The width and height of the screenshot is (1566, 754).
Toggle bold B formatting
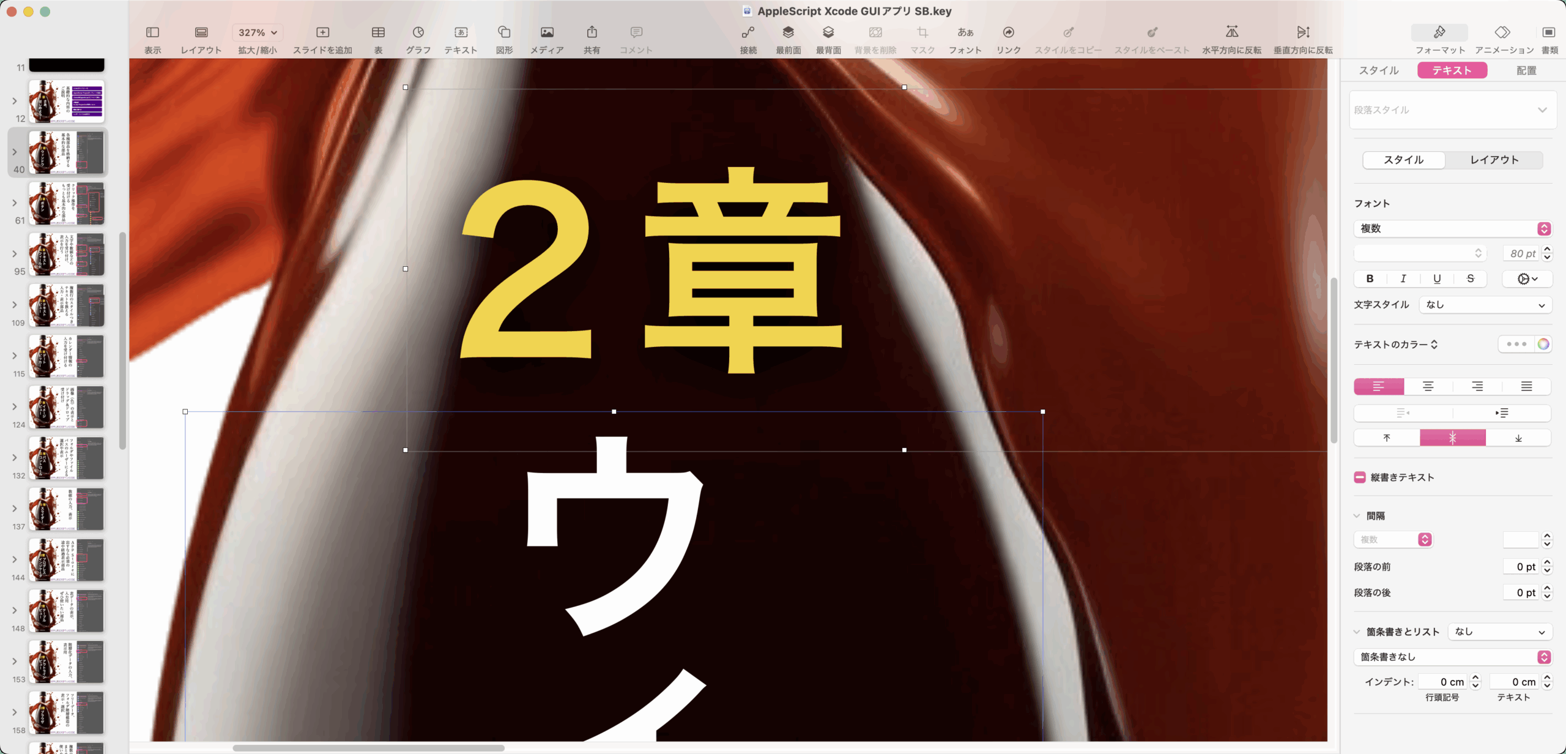pyautogui.click(x=1370, y=279)
